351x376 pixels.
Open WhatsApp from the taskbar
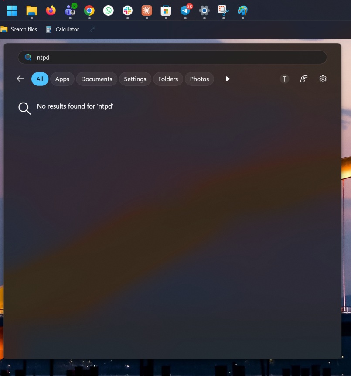pyautogui.click(x=109, y=10)
